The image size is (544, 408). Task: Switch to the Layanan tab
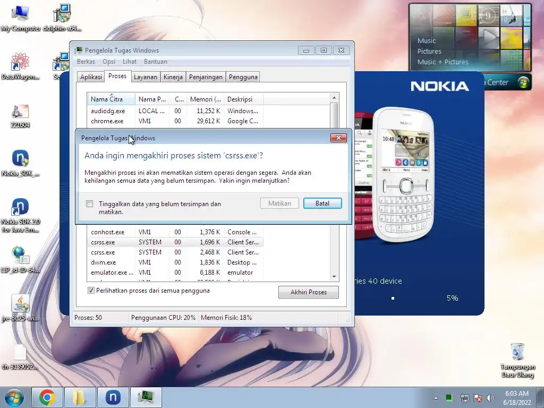coord(146,77)
